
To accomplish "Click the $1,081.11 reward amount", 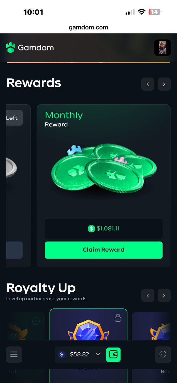I will point(108,229).
